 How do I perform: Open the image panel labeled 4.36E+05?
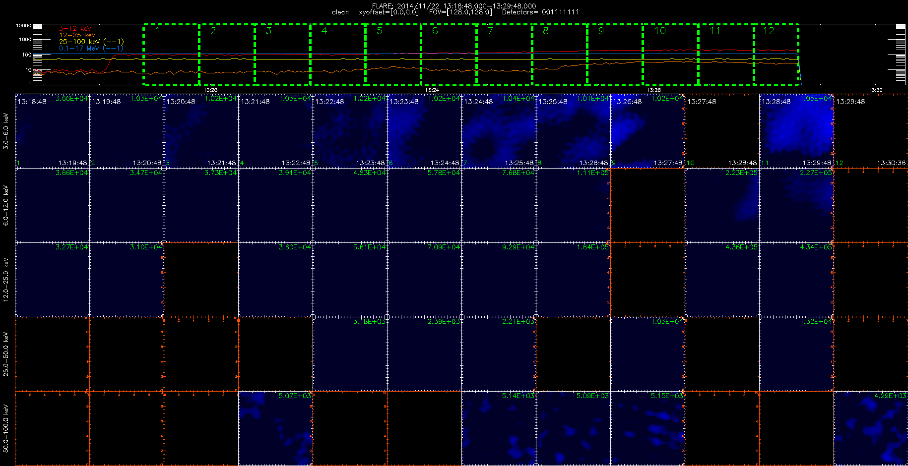coord(722,280)
